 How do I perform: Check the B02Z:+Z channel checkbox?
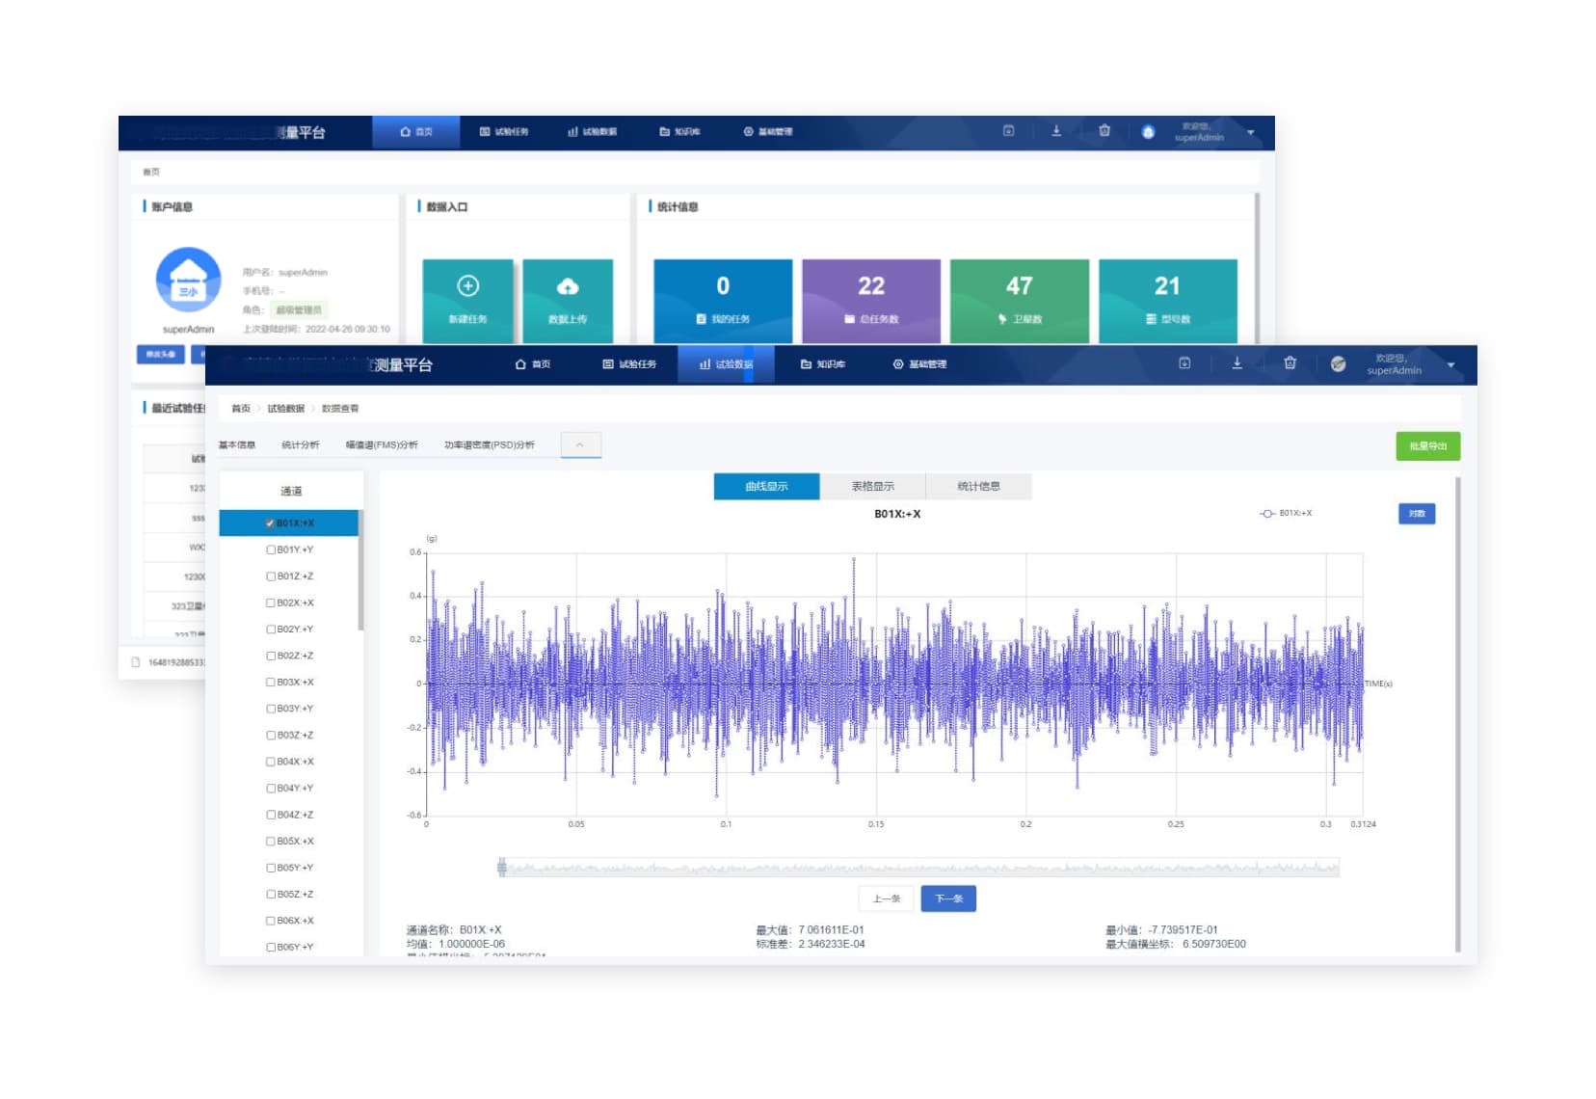click(271, 656)
